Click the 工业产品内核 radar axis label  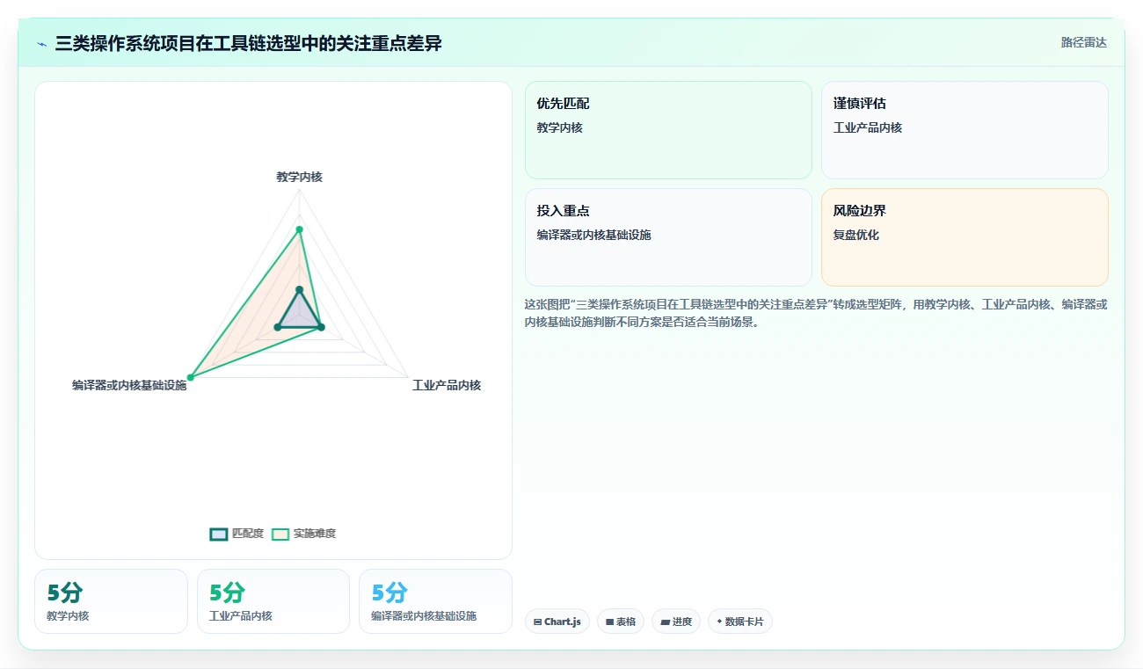coord(447,385)
